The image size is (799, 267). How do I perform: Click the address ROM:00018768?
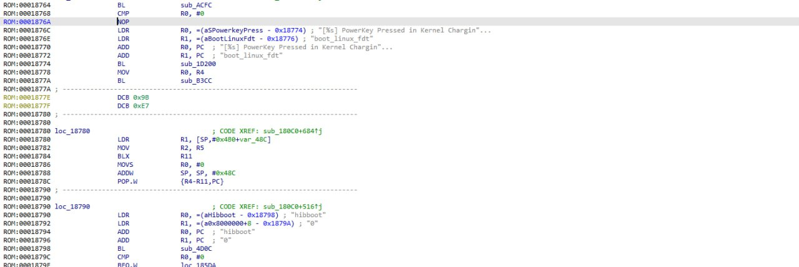coord(27,13)
